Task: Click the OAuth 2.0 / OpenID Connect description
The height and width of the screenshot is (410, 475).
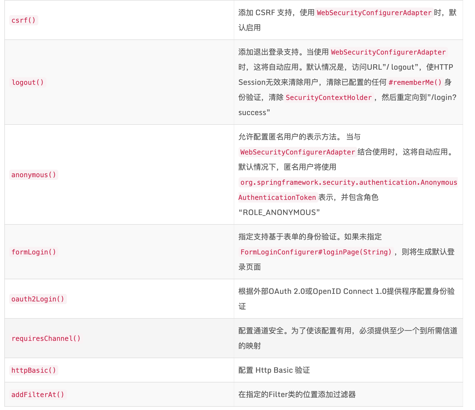Action: 347,299
